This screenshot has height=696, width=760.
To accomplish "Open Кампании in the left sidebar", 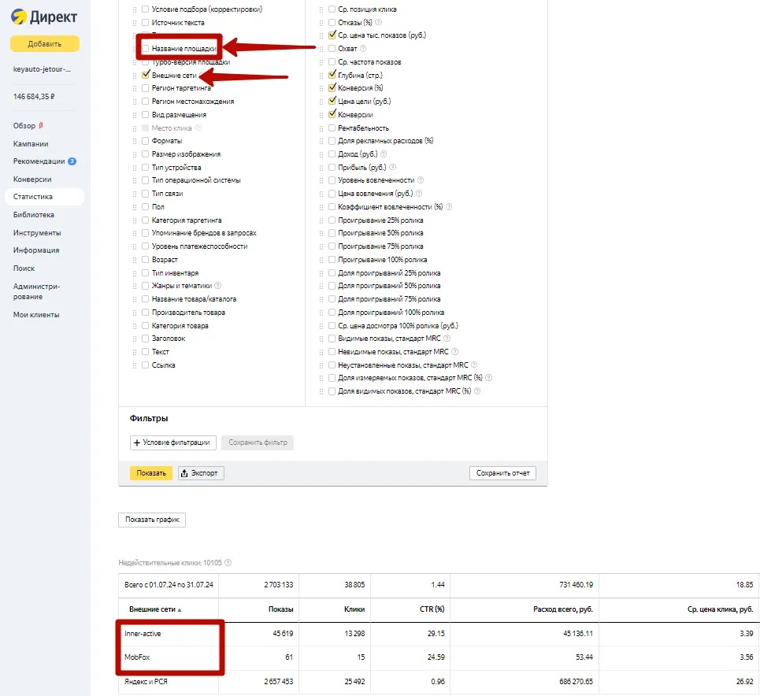I will (x=31, y=144).
